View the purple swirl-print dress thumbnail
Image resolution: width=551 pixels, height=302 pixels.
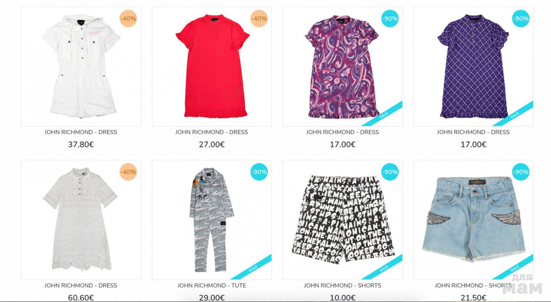point(343,66)
